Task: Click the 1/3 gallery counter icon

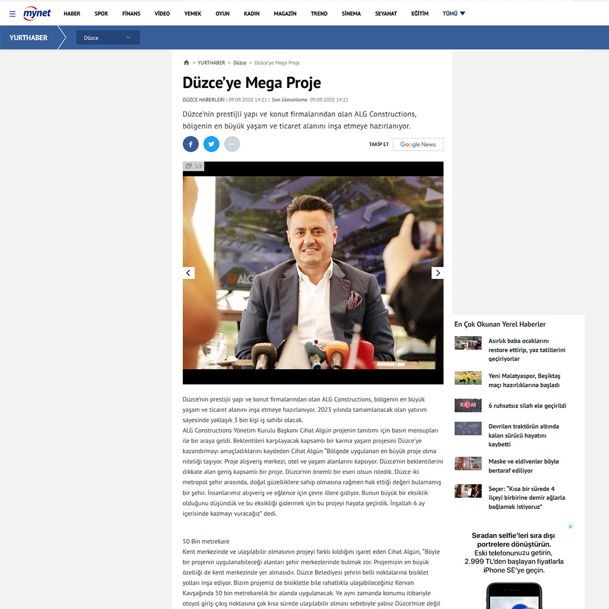Action: click(x=193, y=166)
